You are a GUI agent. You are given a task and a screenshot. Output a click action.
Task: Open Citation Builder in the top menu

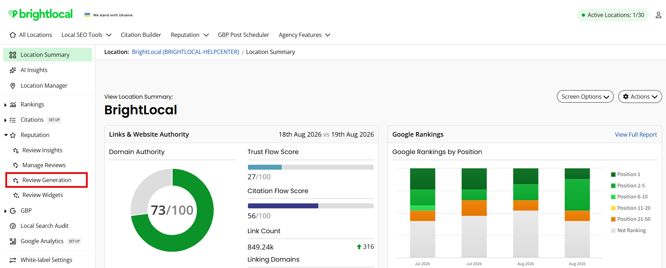coord(141,35)
